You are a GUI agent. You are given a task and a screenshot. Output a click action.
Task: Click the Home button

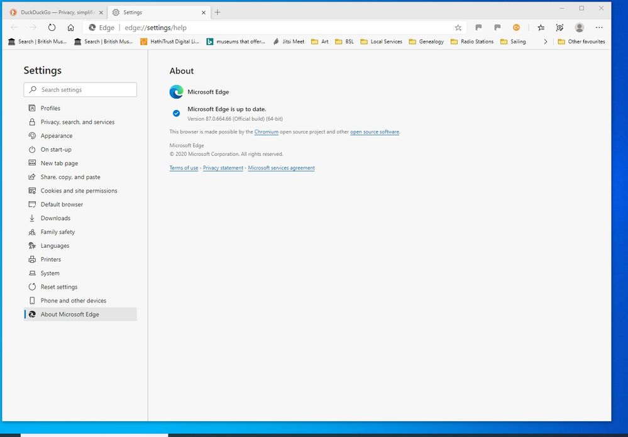coord(71,27)
